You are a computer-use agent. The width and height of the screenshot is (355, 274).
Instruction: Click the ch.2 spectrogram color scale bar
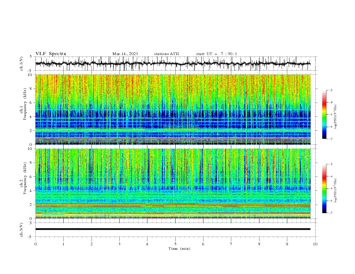[324, 188]
